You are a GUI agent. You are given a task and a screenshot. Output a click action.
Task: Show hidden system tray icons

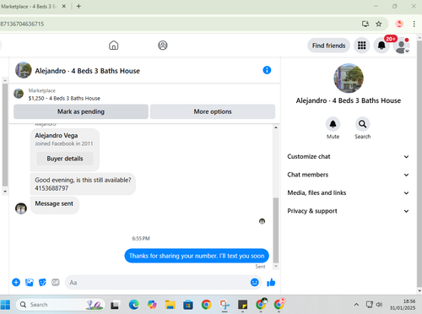356,305
